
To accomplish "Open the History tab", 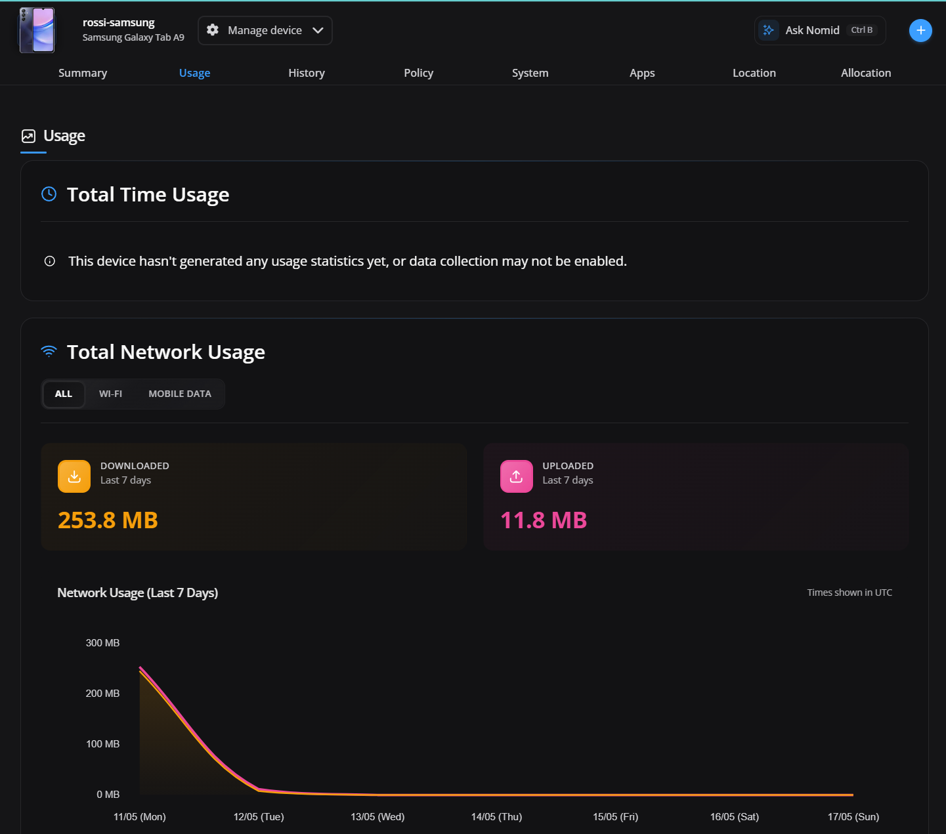I will point(307,73).
